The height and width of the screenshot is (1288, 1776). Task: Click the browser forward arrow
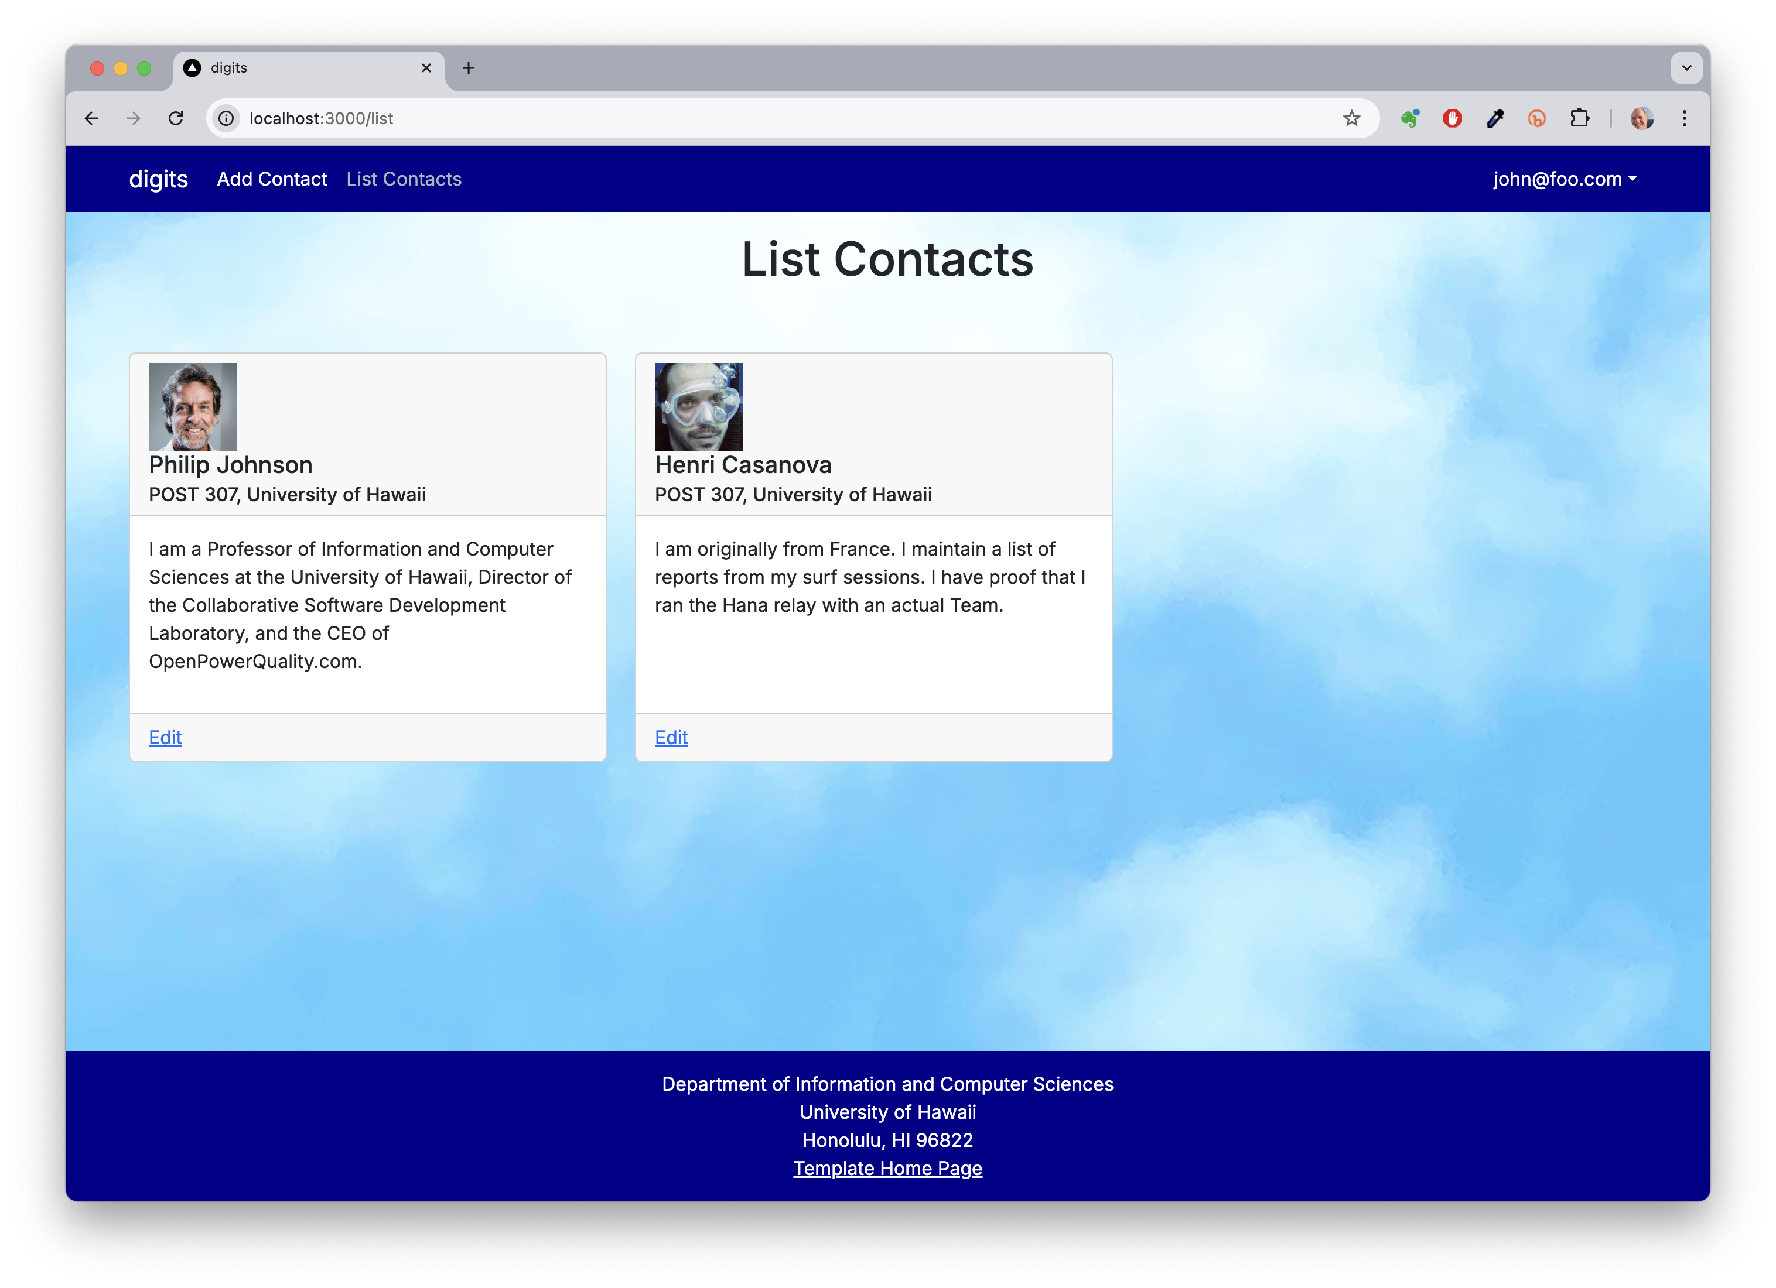pos(134,118)
